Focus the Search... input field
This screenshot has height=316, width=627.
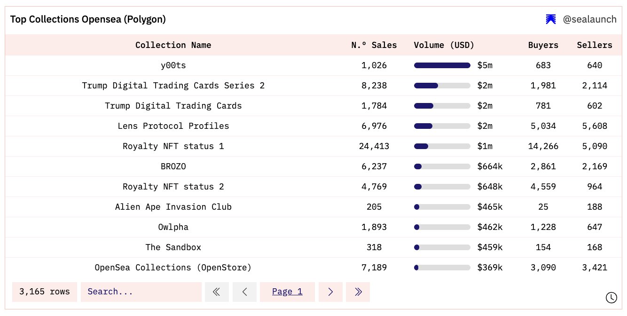pos(141,292)
